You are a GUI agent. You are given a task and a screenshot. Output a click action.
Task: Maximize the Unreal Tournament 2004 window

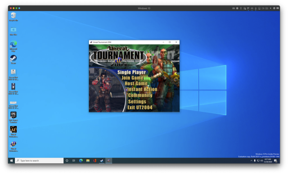coord(170,42)
